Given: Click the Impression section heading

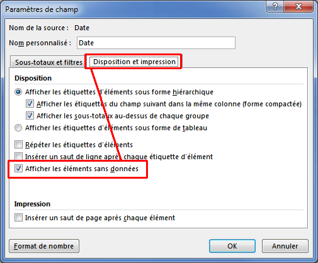Looking at the screenshot, I should coord(32,204).
